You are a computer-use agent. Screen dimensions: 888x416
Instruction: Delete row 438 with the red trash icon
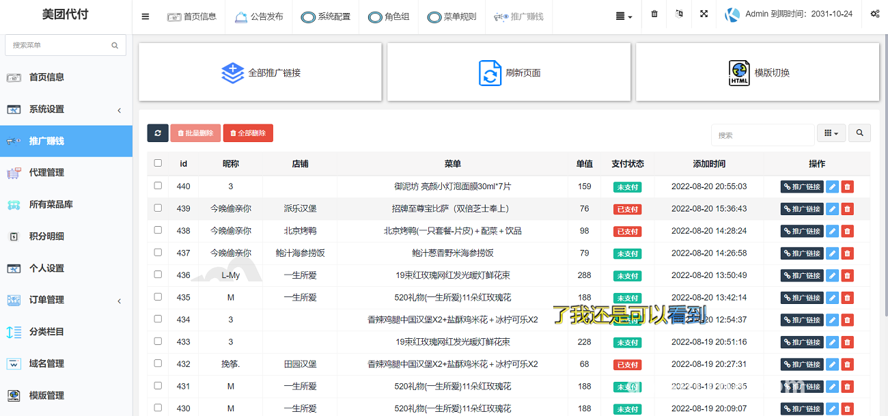pos(847,231)
